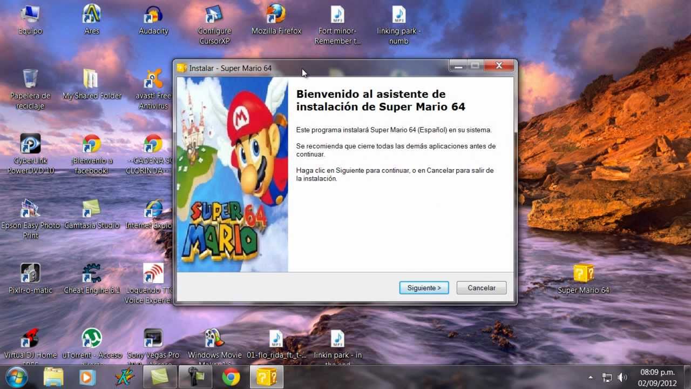Close the Super Mario 64 installer window
Screen dimensions: 691x389
pyautogui.click(x=499, y=66)
